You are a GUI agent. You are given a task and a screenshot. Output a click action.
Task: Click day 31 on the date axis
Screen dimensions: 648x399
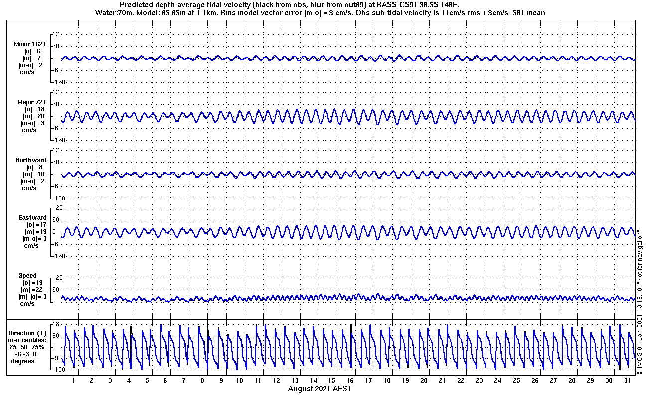pyautogui.click(x=627, y=380)
